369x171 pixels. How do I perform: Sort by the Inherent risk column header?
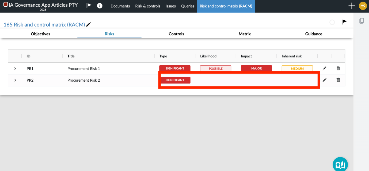click(x=292, y=56)
